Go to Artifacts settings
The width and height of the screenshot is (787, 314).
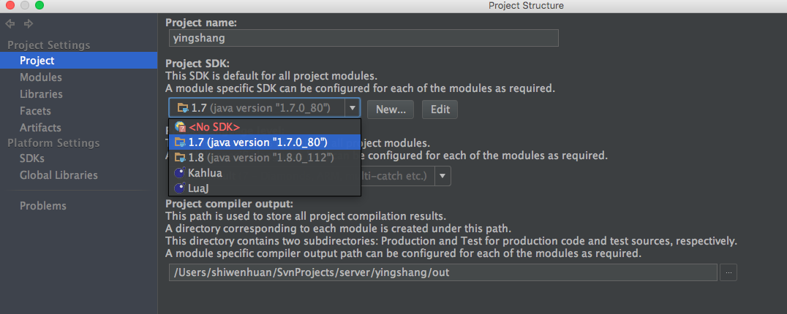(40, 128)
